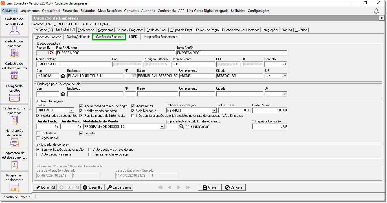Open Modalidade de Venda dropdown
The image size is (387, 203).
[162, 127]
